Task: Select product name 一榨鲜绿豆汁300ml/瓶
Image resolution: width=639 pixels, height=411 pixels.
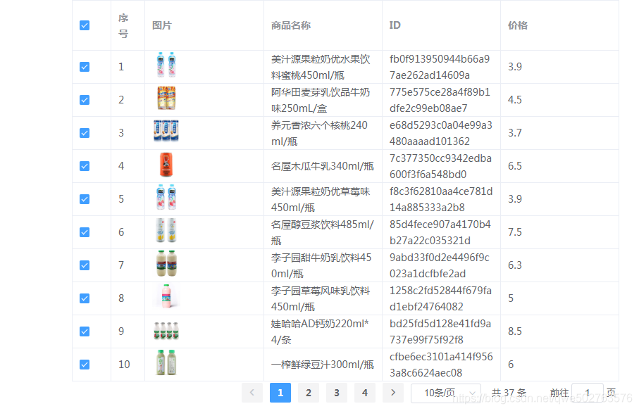Action: (x=323, y=365)
